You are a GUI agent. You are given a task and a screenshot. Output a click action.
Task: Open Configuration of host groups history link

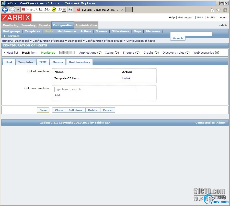(104, 41)
